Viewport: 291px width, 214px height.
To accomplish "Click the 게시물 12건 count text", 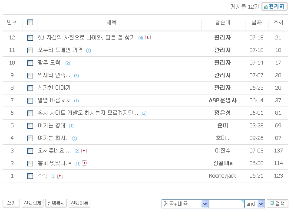I will pyautogui.click(x=245, y=7).
